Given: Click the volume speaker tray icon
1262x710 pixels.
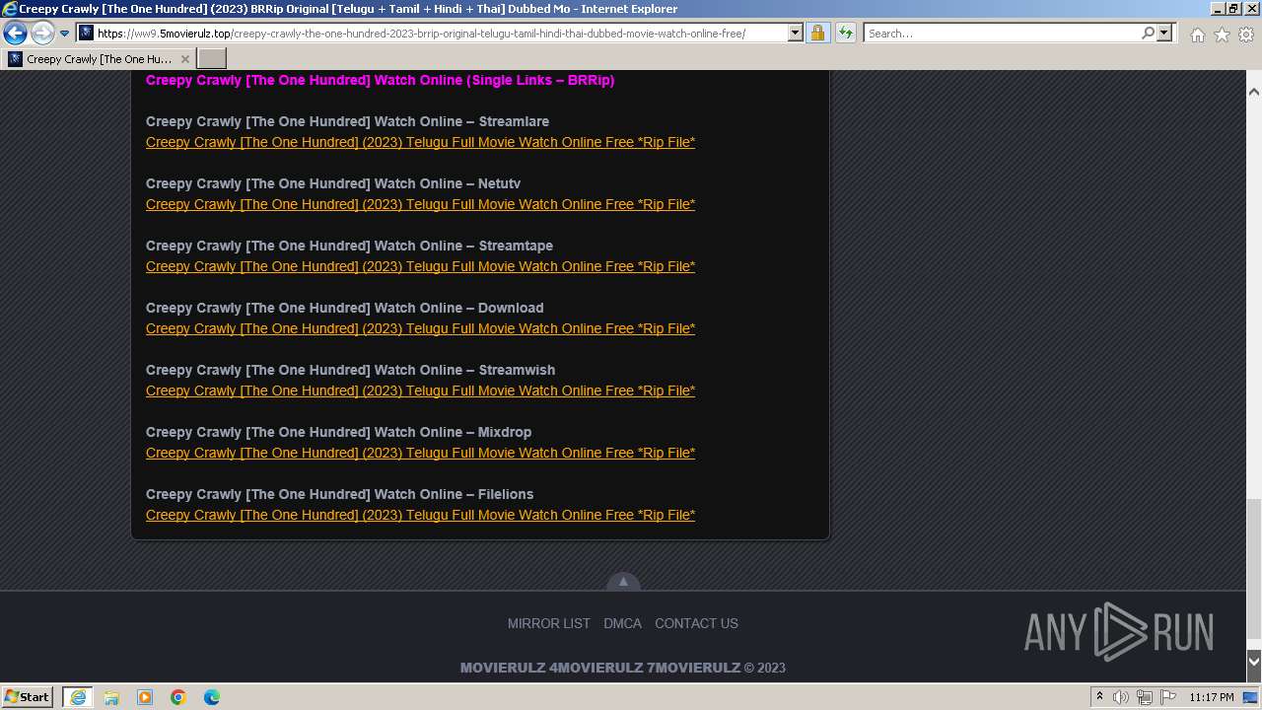Looking at the screenshot, I should pos(1120,697).
